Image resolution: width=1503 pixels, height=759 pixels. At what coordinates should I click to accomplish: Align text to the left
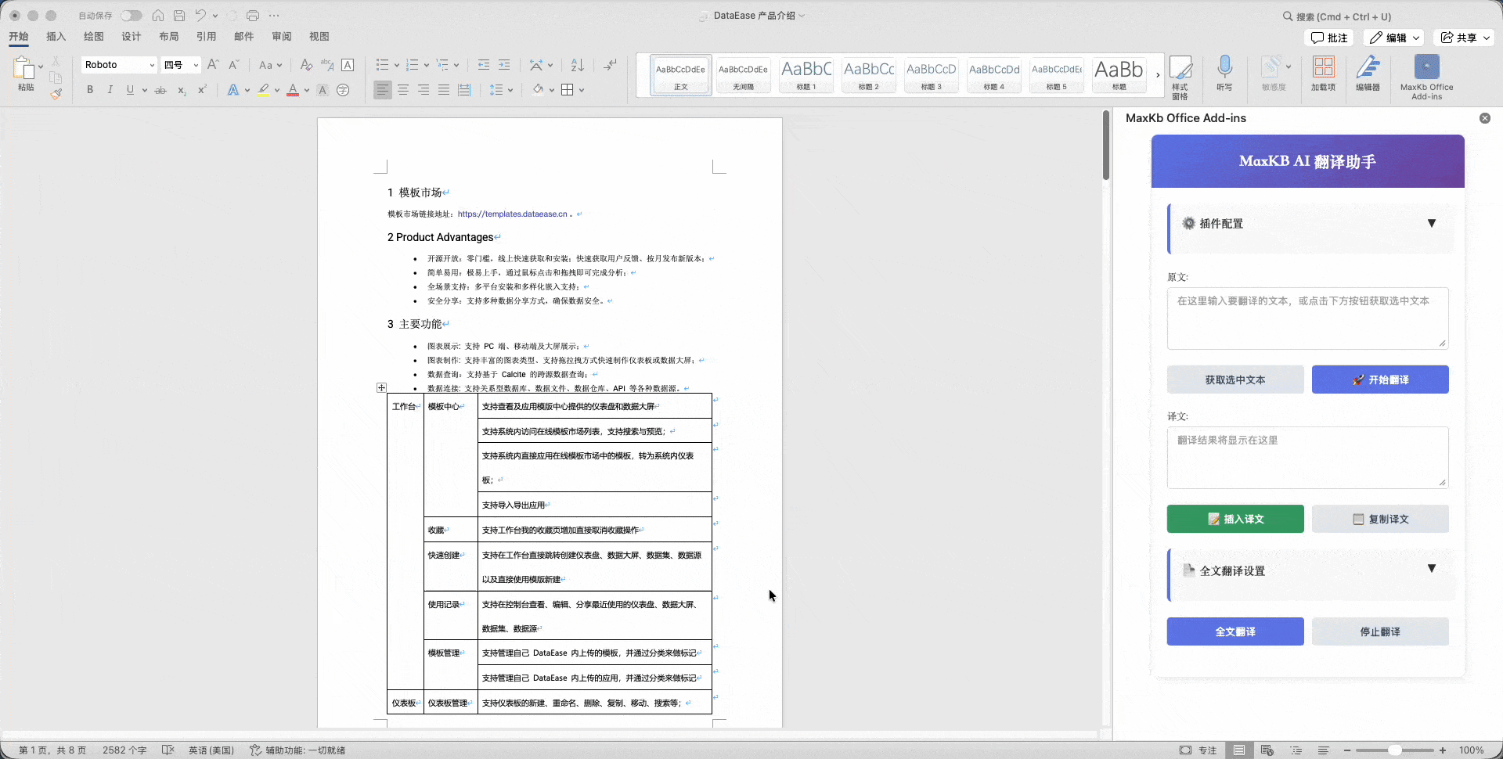[382, 90]
